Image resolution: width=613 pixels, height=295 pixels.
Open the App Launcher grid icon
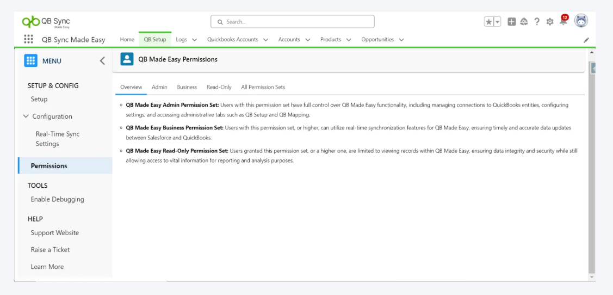pyautogui.click(x=28, y=40)
